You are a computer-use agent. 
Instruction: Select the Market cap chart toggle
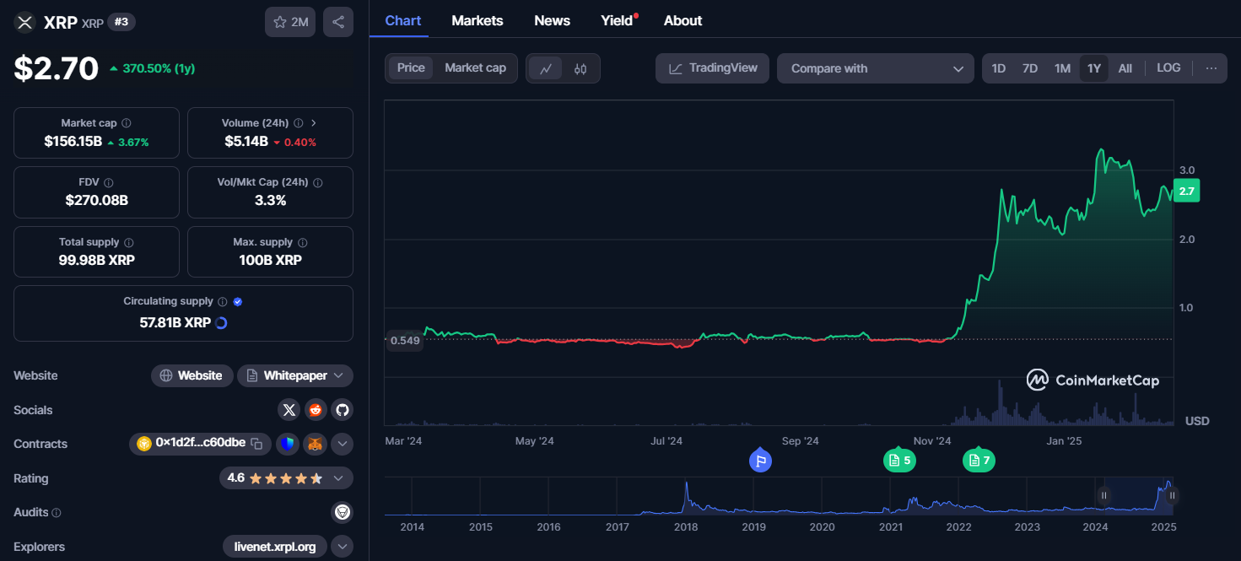(475, 67)
